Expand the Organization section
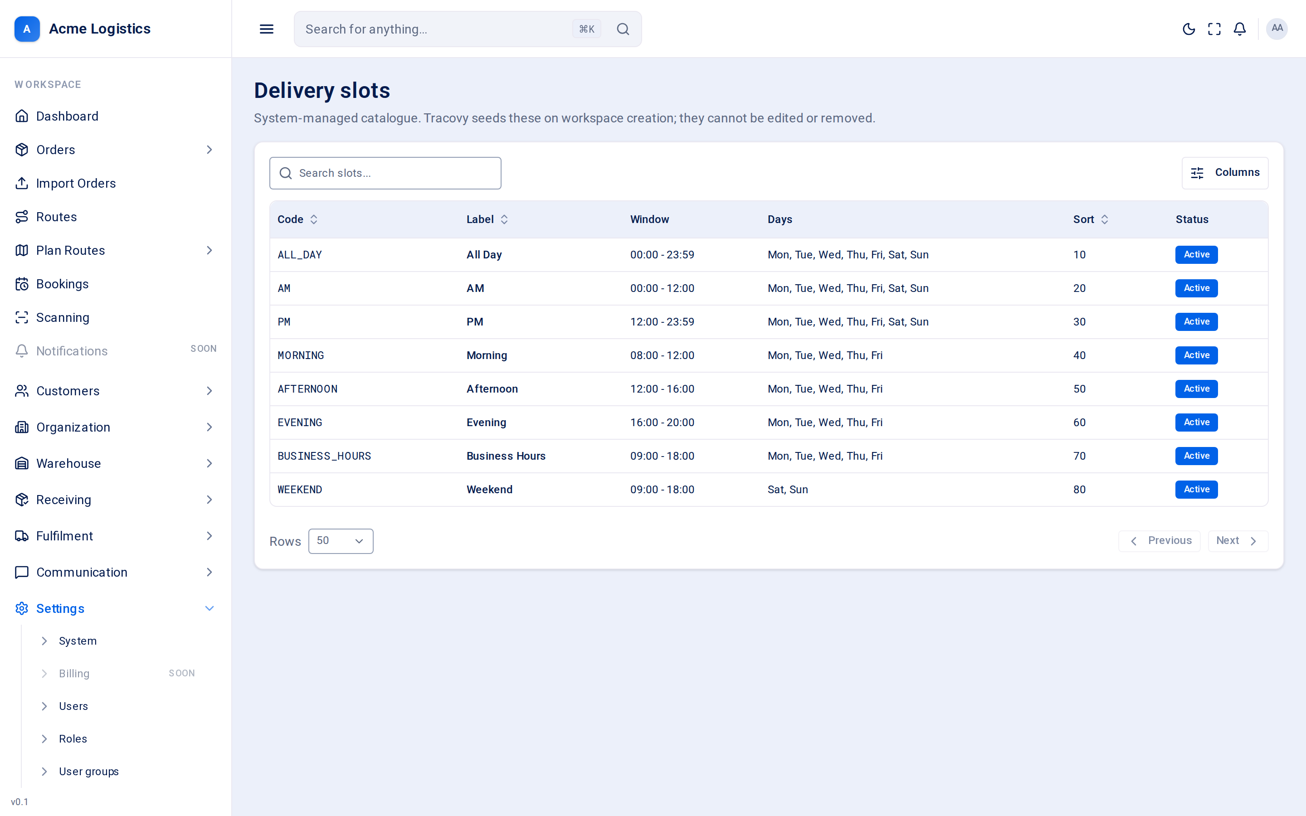The height and width of the screenshot is (816, 1306). click(210, 427)
